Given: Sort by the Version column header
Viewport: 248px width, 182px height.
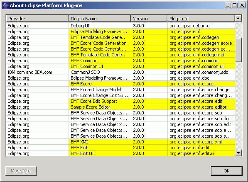Looking at the screenshot, I should (x=149, y=19).
